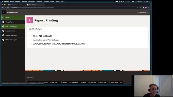
Task: Click the Major New features heading
Action: click(x=35, y=29)
